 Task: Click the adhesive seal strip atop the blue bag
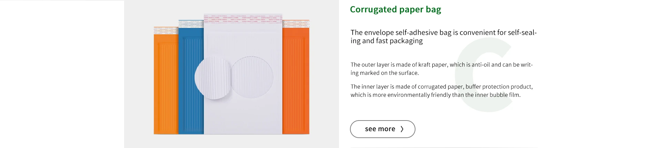pyautogui.click(x=191, y=24)
